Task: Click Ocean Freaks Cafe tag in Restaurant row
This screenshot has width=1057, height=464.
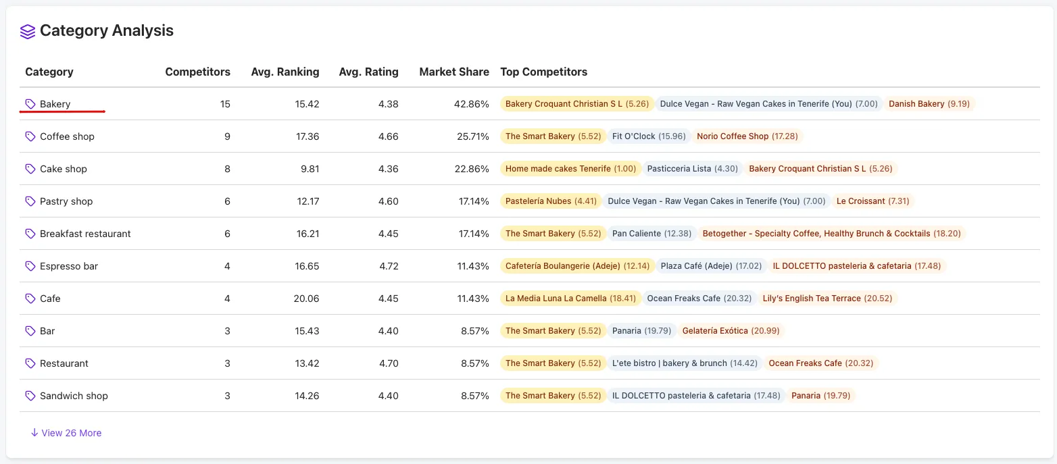Action: [x=820, y=363]
